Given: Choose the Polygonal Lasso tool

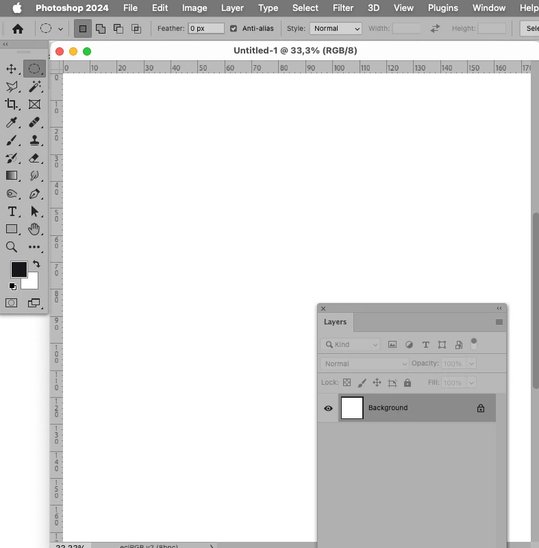Looking at the screenshot, I should (12, 86).
